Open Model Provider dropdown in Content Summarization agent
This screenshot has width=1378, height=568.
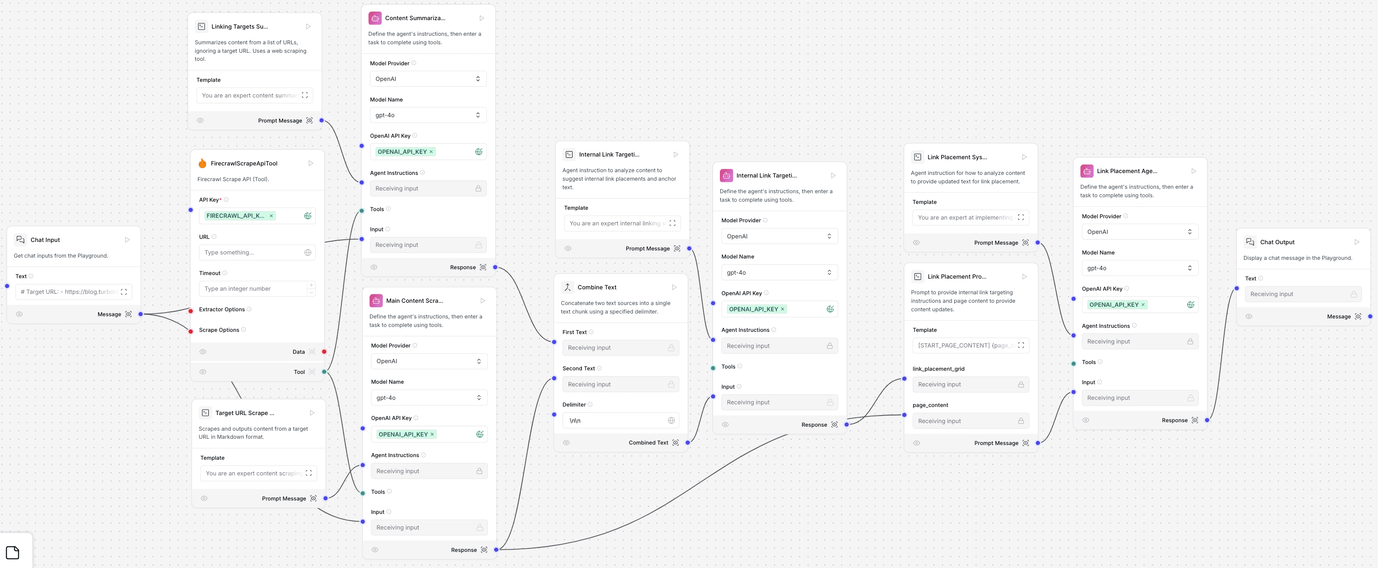pos(428,79)
